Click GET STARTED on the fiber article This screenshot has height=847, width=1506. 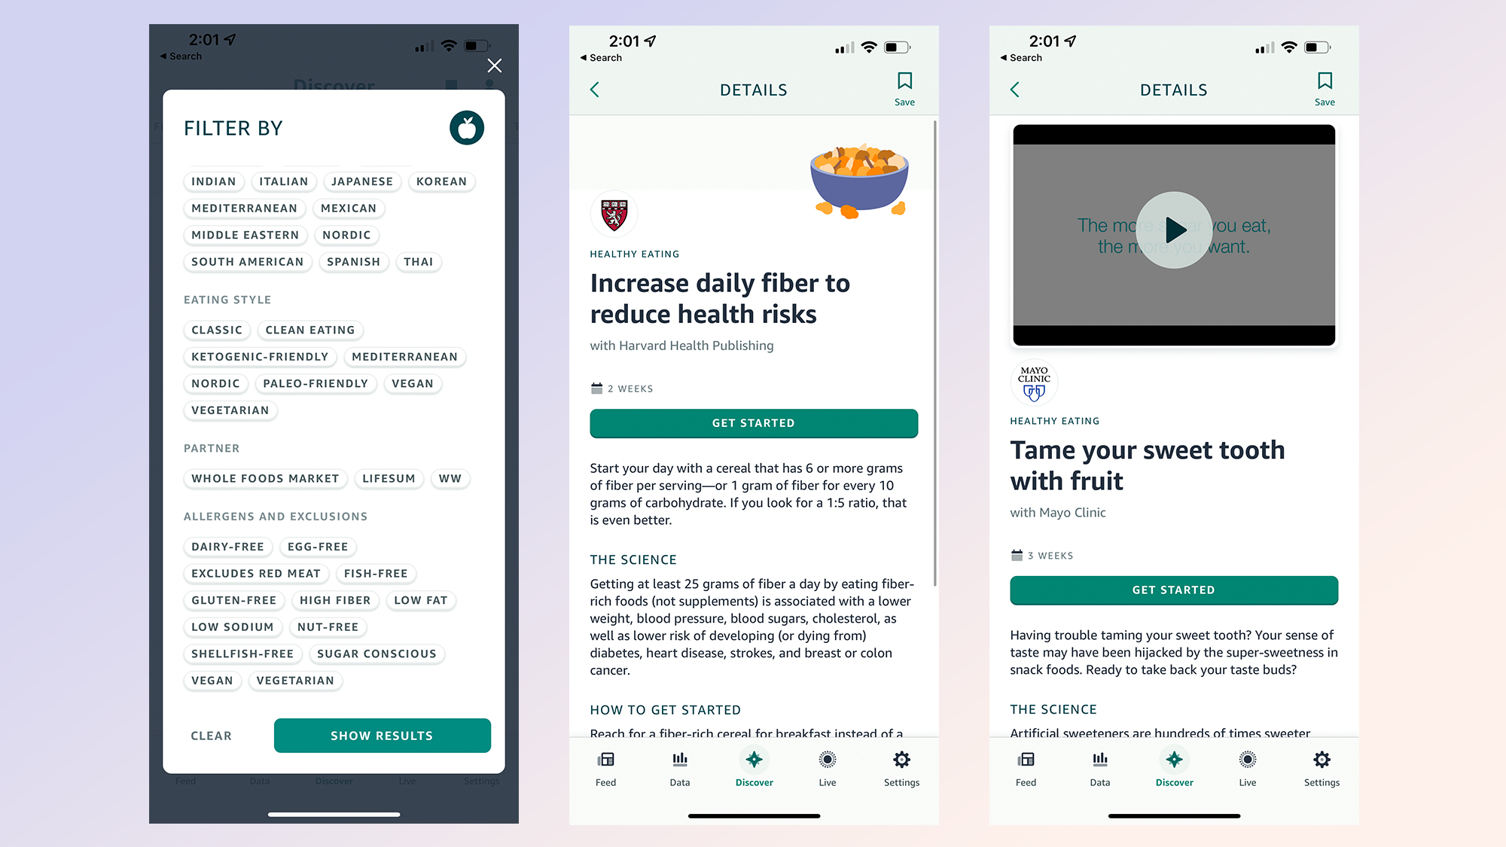tap(753, 423)
